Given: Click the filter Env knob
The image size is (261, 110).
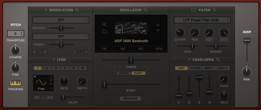Looking at the screenshot, I should pyautogui.click(x=224, y=32).
